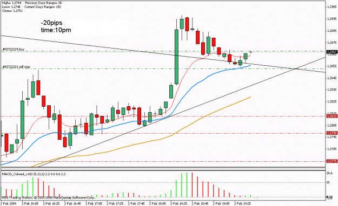The image size is (338, 206).
Task: Select the "#15722229 buy" order label
Action: pyautogui.click(x=13, y=50)
